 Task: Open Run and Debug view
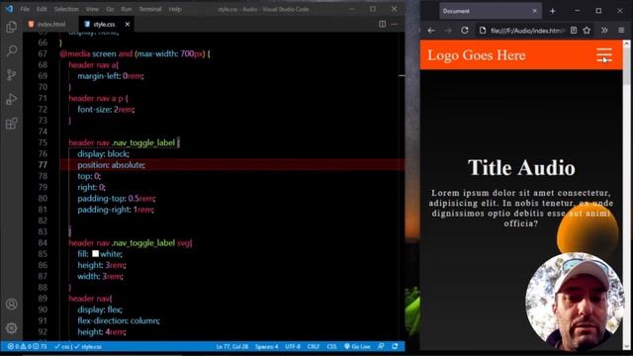11,99
